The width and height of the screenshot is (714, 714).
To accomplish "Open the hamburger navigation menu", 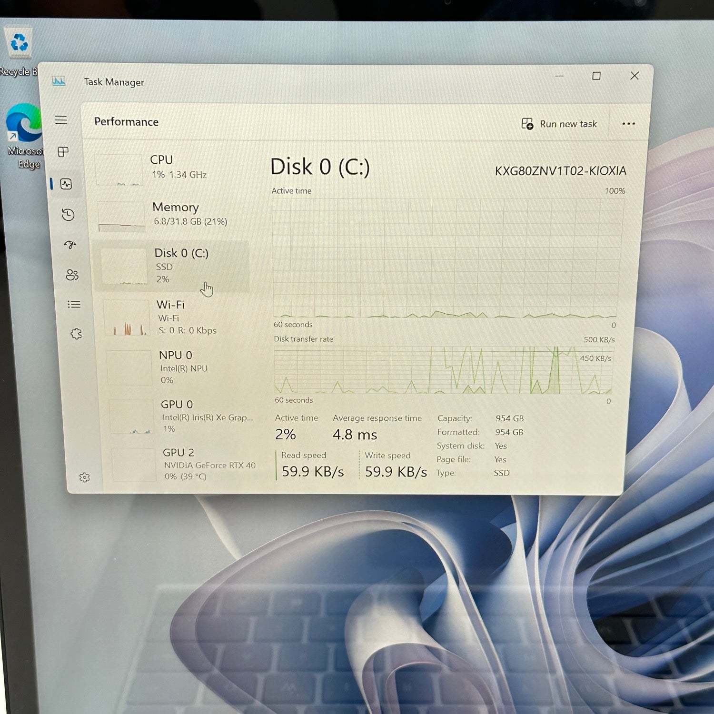I will click(61, 120).
